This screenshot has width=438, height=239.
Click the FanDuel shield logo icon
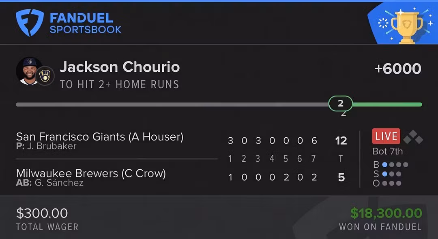click(30, 23)
